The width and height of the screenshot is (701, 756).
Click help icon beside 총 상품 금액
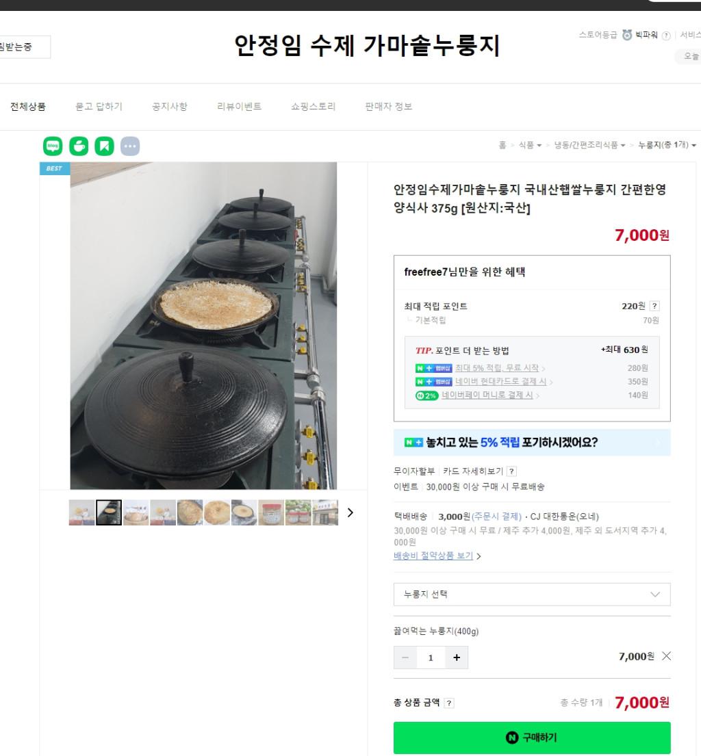(448, 703)
